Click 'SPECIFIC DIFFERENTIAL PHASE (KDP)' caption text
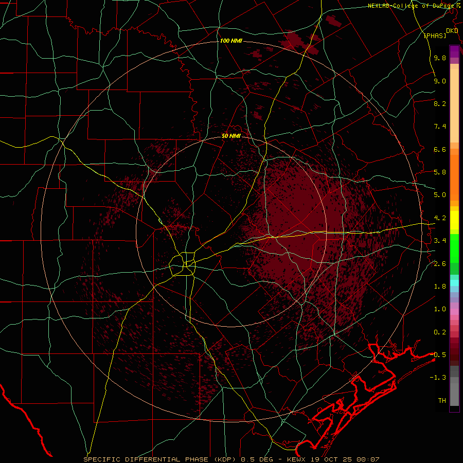463x463 pixels. 159,459
